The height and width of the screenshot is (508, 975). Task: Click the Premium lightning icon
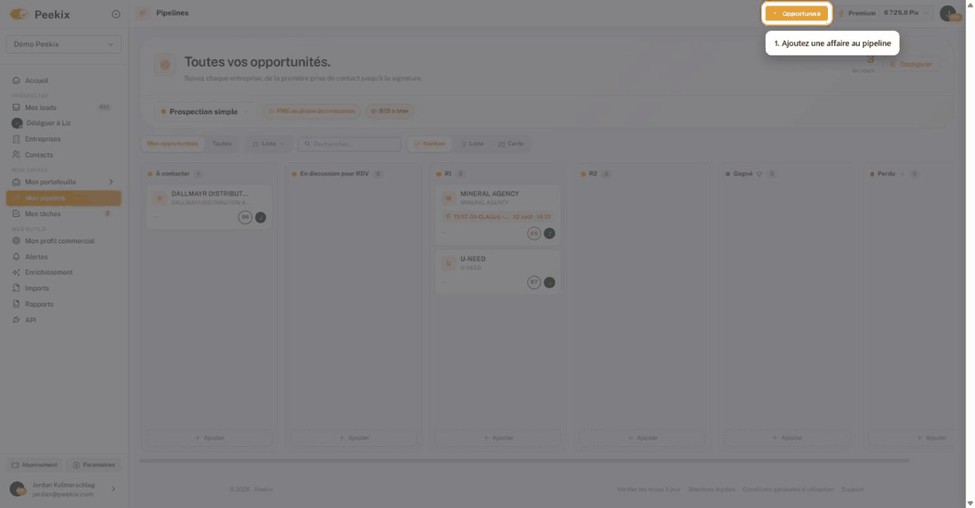click(841, 13)
